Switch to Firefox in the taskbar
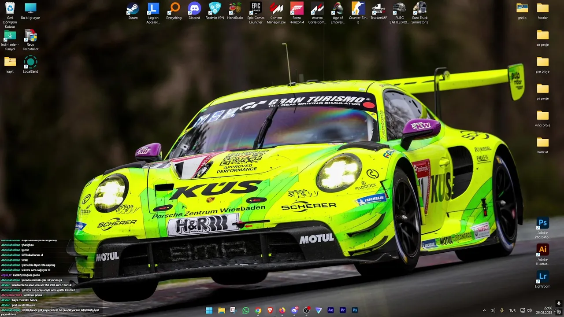 point(282,310)
